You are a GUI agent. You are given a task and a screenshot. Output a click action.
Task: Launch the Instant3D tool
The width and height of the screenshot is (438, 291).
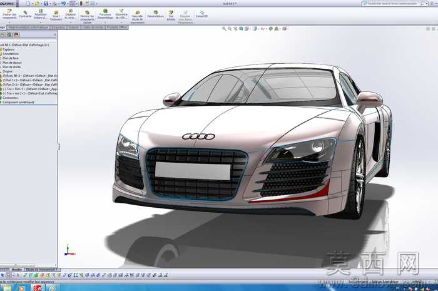click(x=201, y=14)
